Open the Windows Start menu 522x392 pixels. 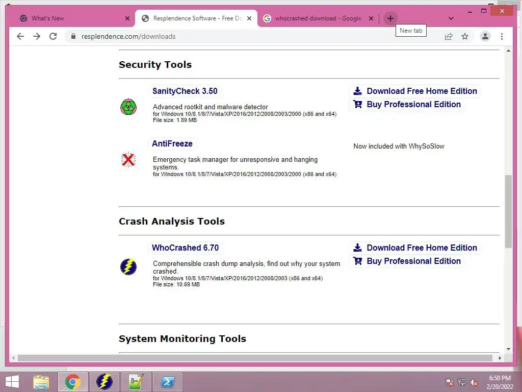(x=12, y=382)
